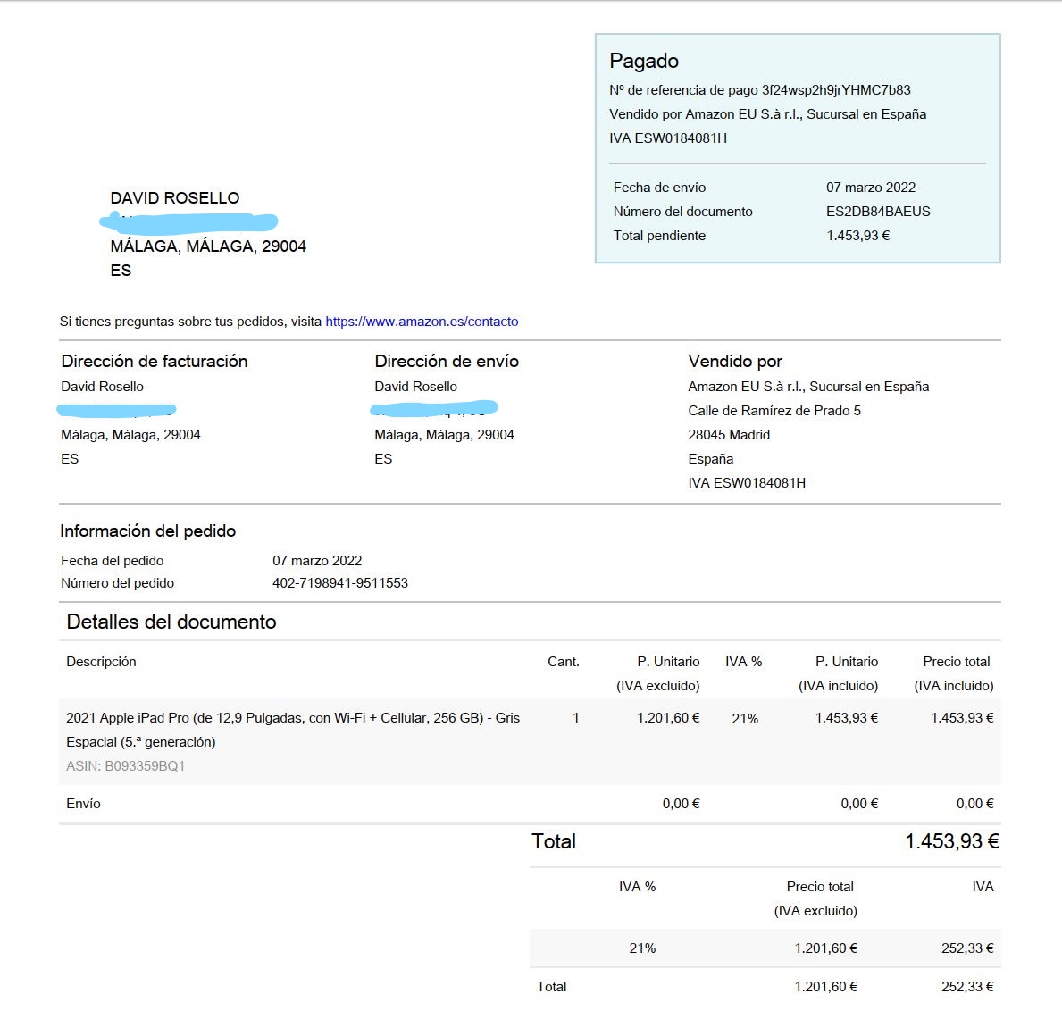Click the 'Detalles del documento' heading

click(171, 622)
